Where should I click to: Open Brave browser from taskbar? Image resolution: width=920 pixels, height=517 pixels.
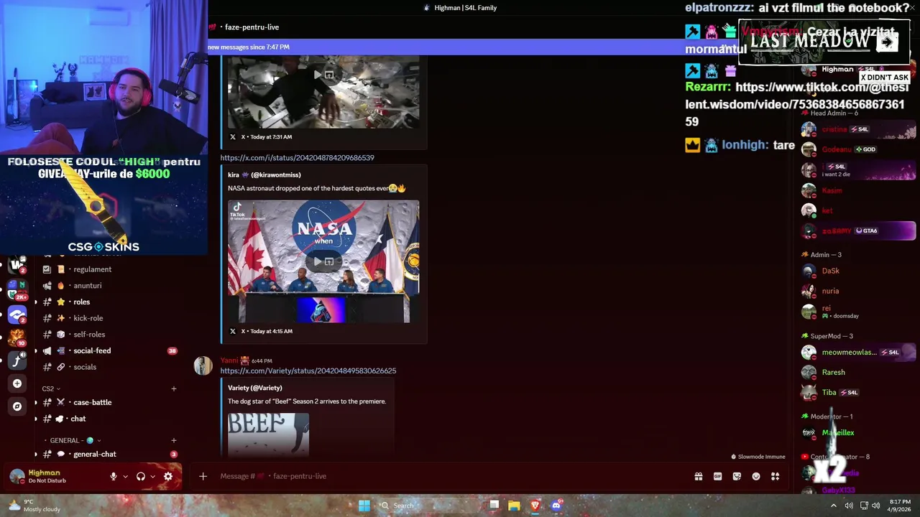(x=535, y=506)
